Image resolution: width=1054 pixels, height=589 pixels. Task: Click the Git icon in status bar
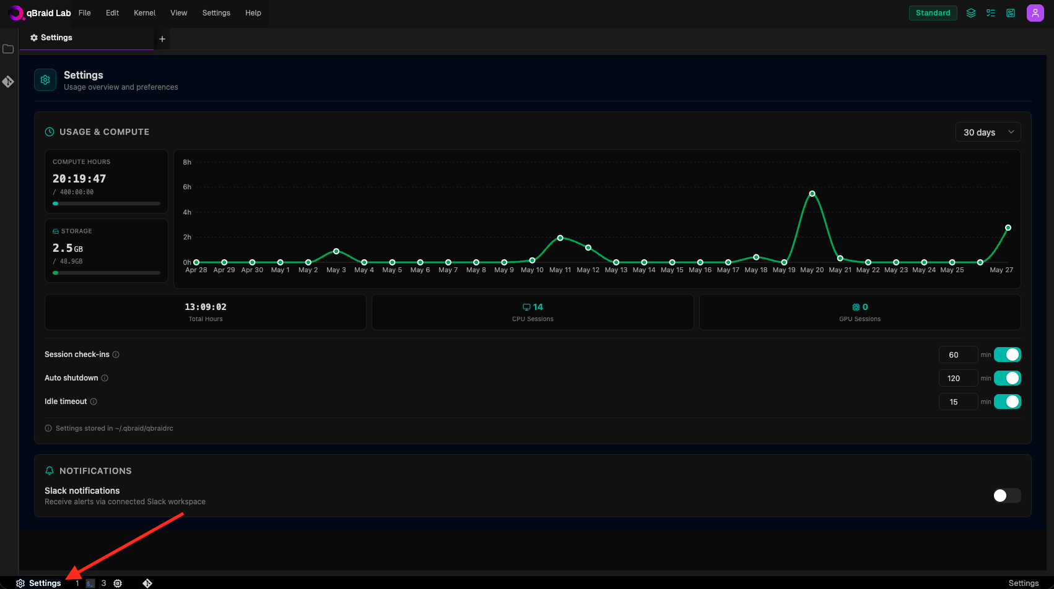(147, 583)
